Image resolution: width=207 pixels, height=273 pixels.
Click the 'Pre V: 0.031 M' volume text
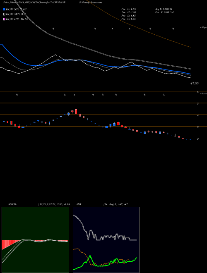[164, 12]
